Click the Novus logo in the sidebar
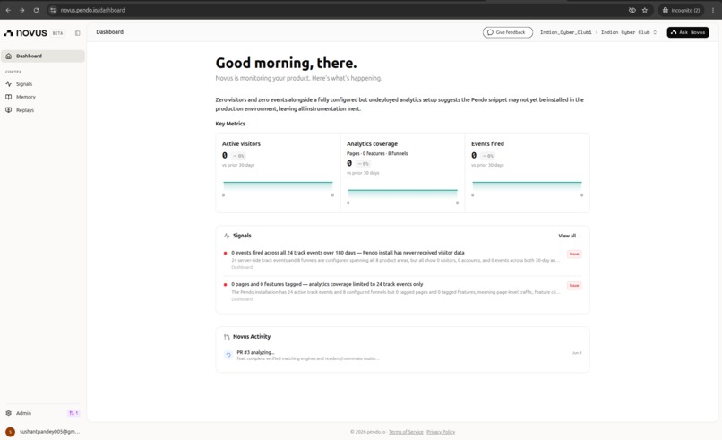 (x=25, y=33)
